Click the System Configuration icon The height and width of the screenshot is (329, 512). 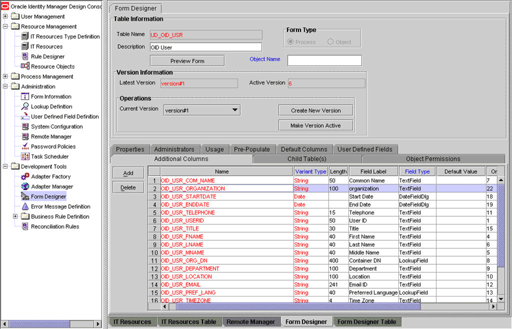click(x=25, y=127)
